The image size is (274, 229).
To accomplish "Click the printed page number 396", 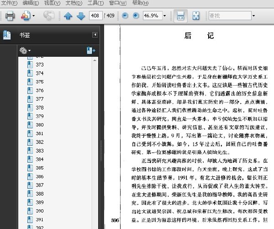I will tap(115, 220).
